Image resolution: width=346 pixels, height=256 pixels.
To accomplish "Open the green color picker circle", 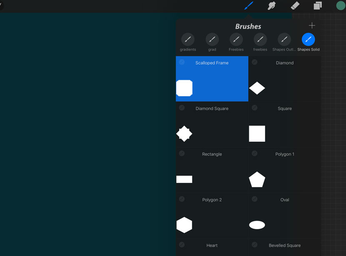I will (341, 6).
